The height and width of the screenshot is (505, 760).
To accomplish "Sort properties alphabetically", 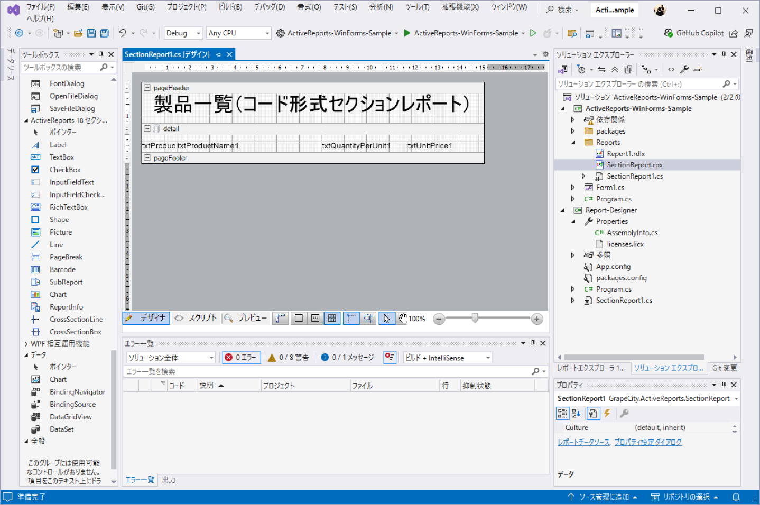I will [576, 414].
